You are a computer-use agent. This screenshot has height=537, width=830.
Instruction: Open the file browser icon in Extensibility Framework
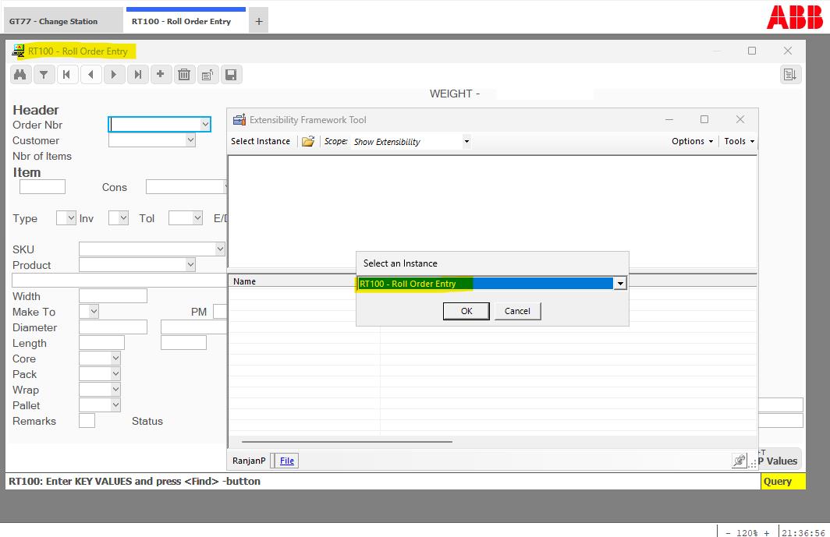tap(308, 141)
